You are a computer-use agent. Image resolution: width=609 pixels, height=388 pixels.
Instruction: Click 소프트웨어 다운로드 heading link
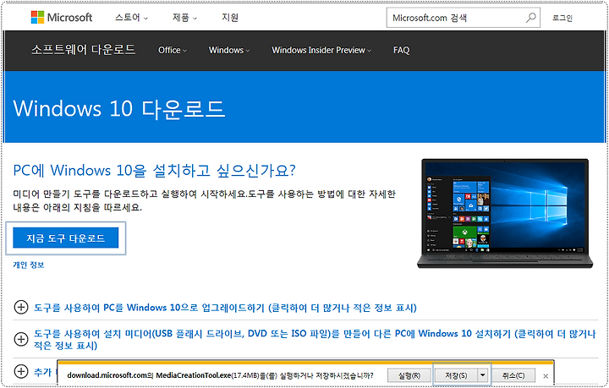tap(84, 50)
